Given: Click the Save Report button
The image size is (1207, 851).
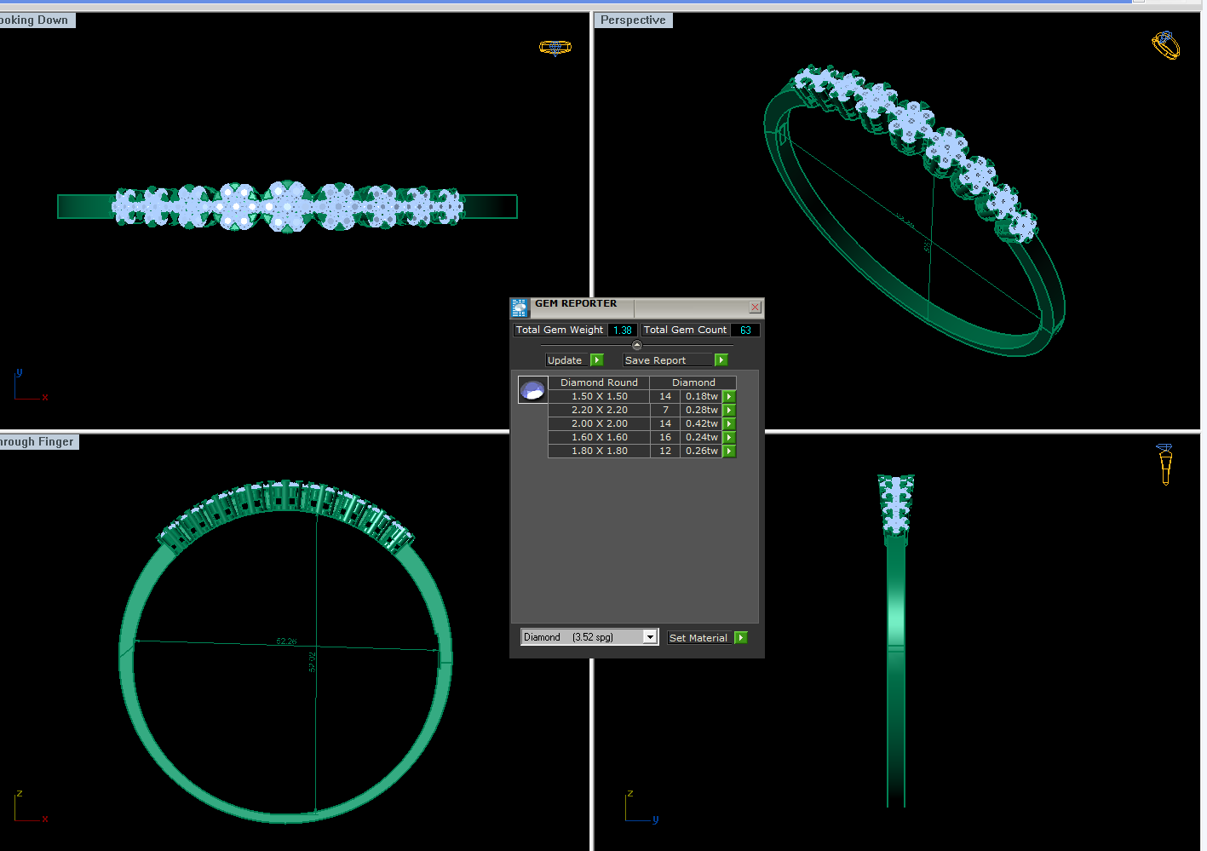Looking at the screenshot, I should (669, 360).
